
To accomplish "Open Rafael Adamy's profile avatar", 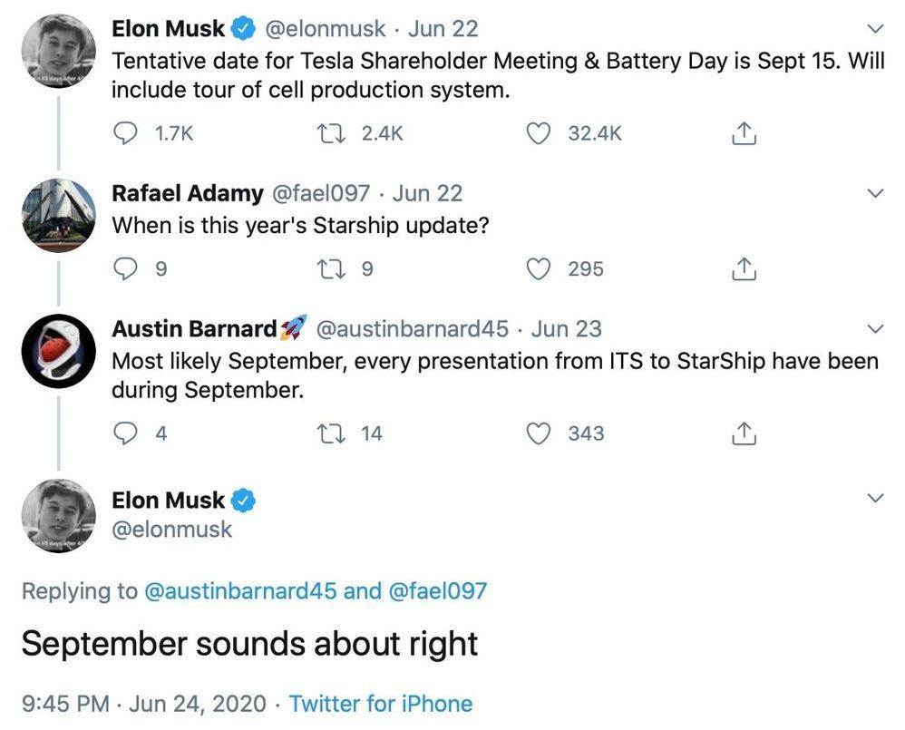I will [58, 216].
